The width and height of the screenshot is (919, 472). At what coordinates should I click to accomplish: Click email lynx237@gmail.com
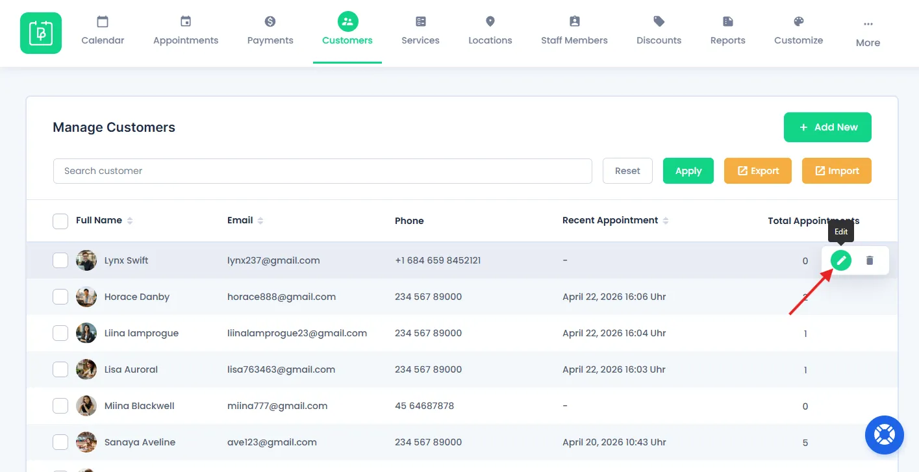pos(273,260)
